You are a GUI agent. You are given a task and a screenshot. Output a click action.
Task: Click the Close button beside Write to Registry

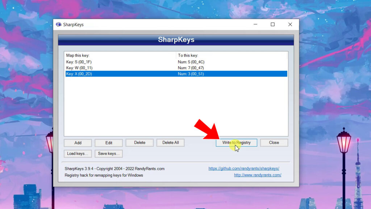pyautogui.click(x=274, y=143)
